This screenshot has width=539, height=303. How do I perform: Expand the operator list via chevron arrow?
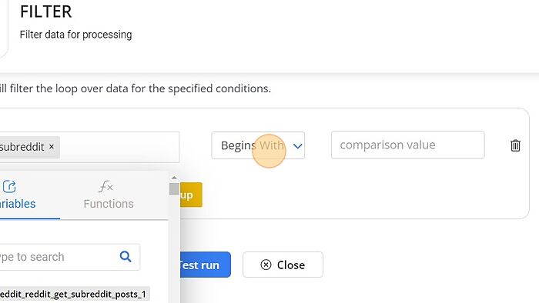coord(298,146)
